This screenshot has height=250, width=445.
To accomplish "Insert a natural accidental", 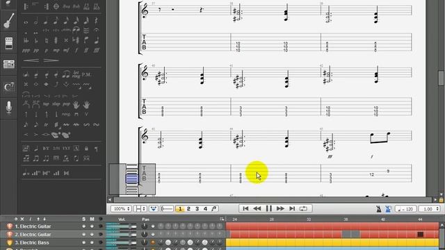I will pyautogui.click(x=46, y=40).
